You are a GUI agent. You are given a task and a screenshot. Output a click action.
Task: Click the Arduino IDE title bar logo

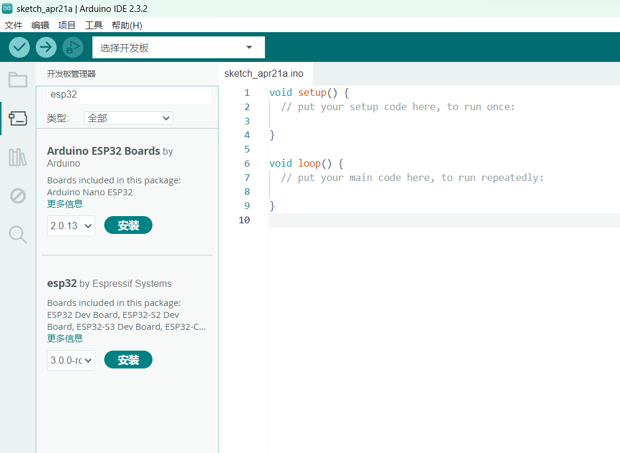pyautogui.click(x=7, y=8)
